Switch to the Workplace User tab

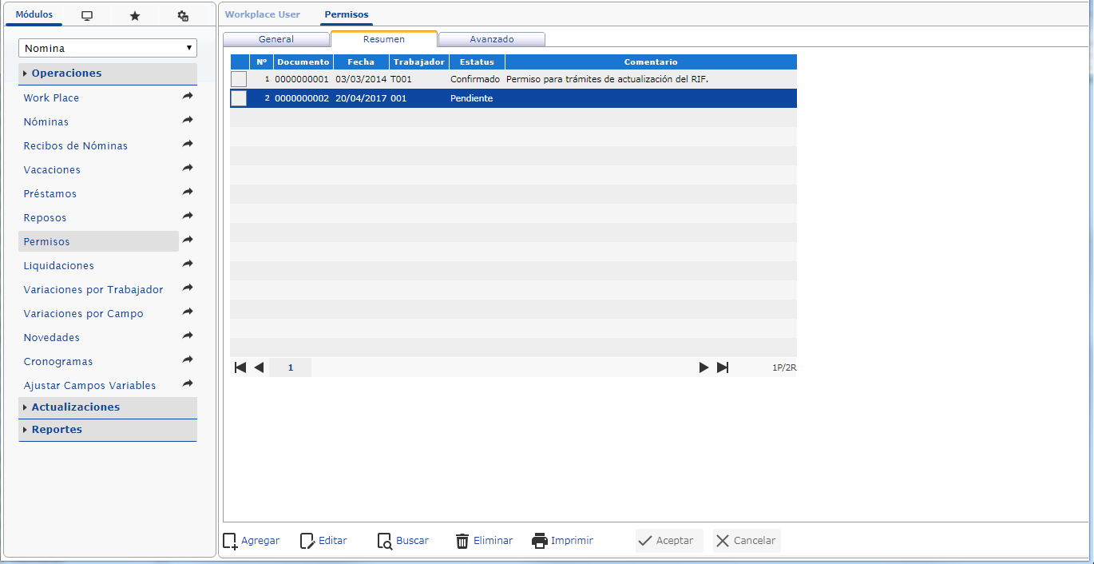[263, 14]
